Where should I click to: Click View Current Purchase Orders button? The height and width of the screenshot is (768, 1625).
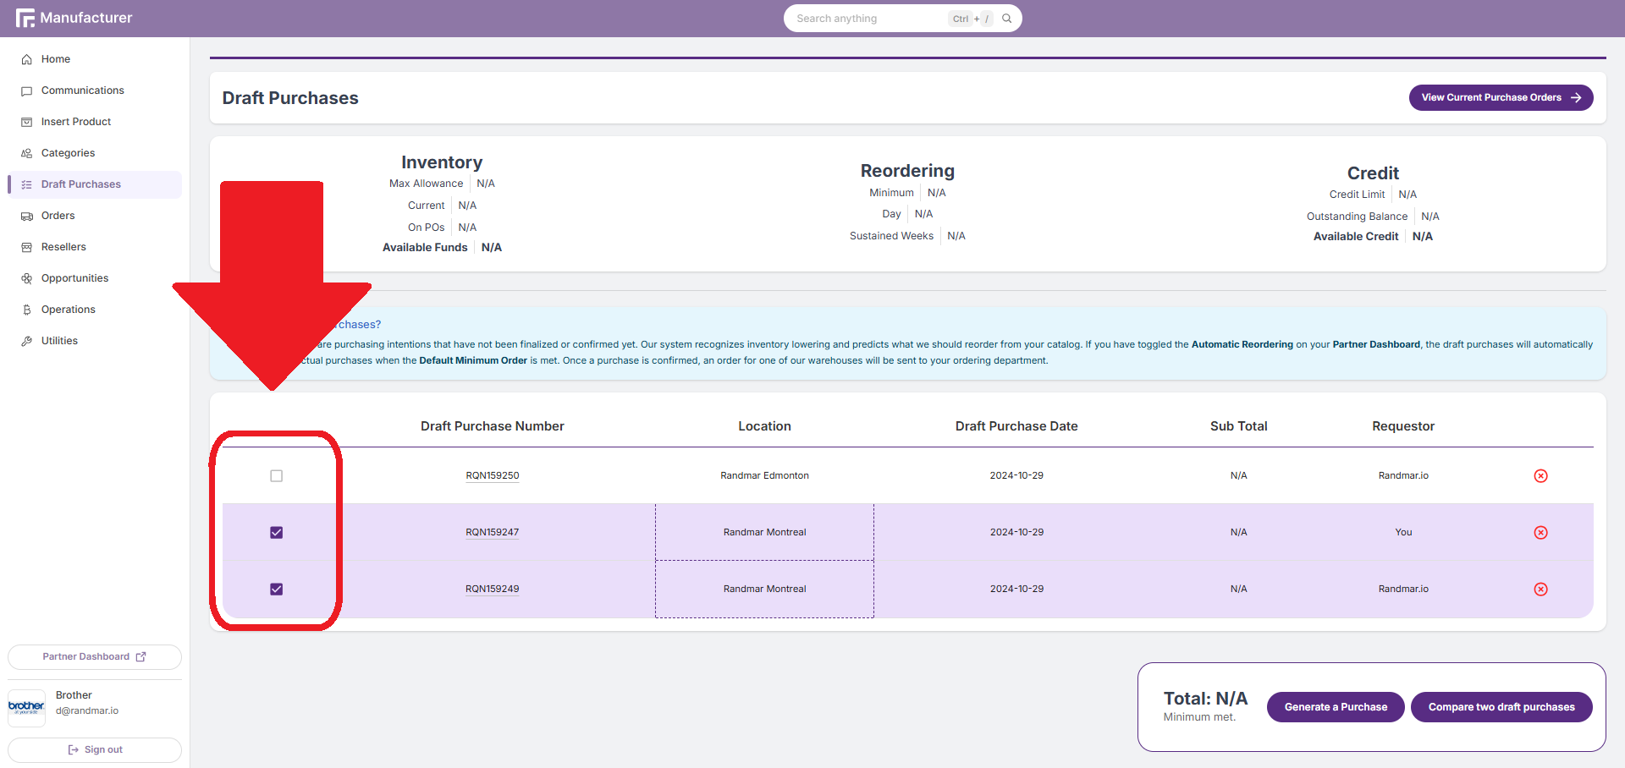pyautogui.click(x=1501, y=98)
